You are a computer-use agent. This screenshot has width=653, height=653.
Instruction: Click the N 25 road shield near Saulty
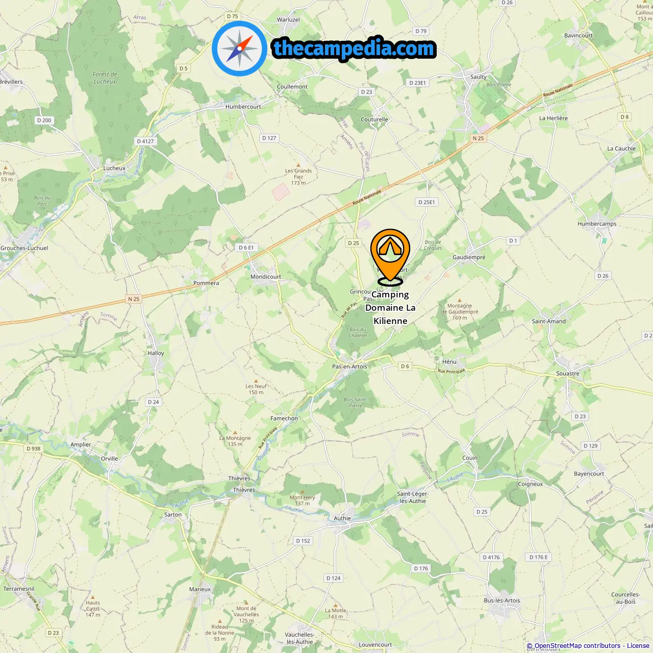[x=478, y=138]
